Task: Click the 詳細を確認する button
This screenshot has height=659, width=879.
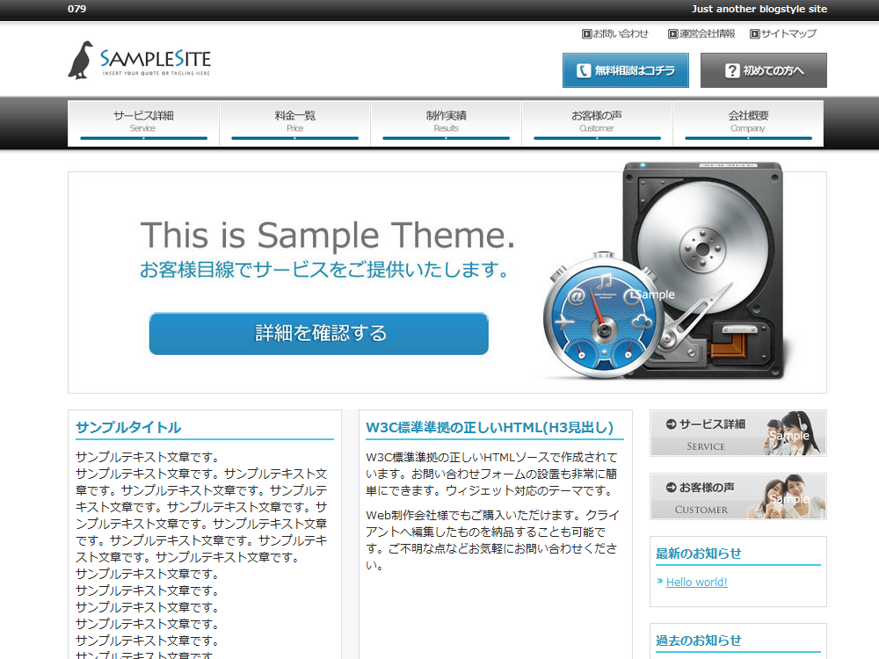Action: tap(319, 333)
